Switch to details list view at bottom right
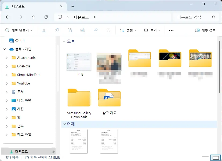 205,158
